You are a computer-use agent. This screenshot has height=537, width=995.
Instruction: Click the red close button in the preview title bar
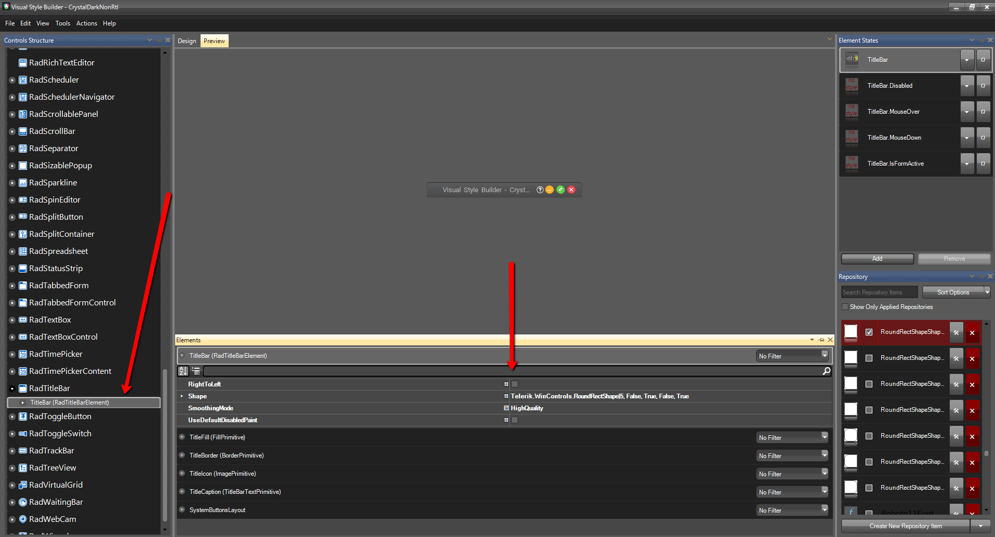tap(572, 190)
